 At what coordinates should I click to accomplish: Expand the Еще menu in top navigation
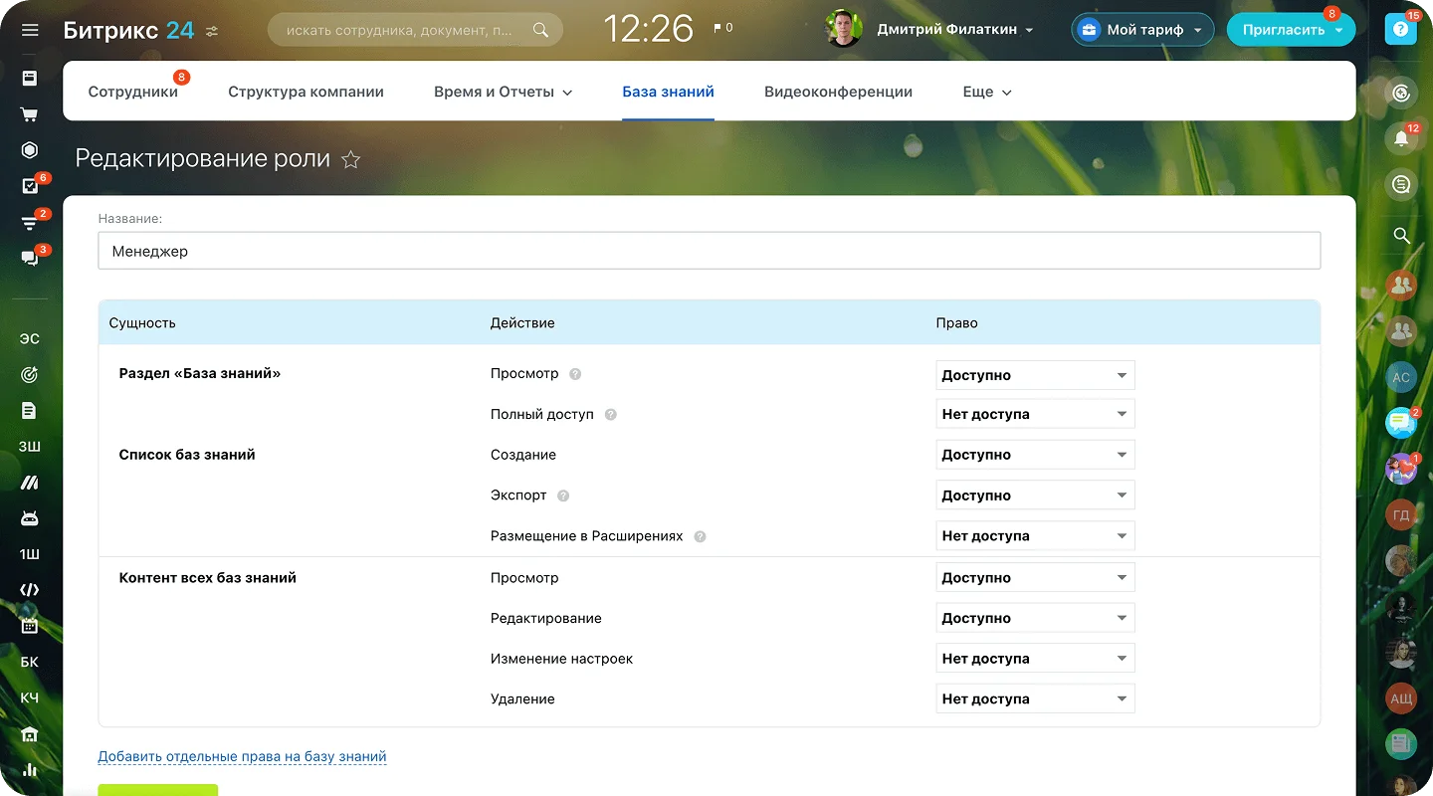click(x=986, y=92)
